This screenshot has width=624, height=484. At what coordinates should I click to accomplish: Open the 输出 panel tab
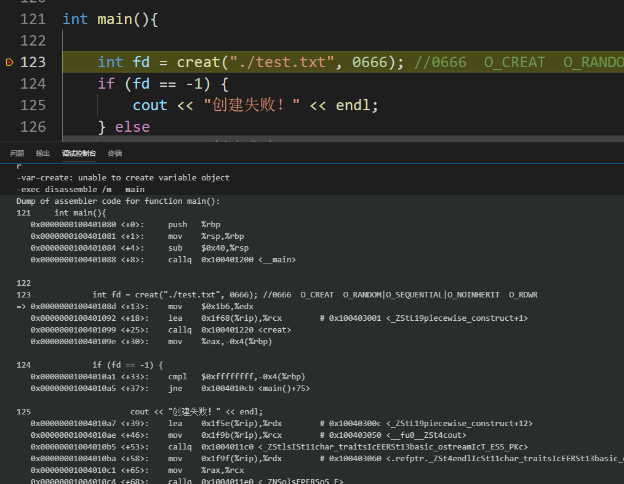[42, 153]
